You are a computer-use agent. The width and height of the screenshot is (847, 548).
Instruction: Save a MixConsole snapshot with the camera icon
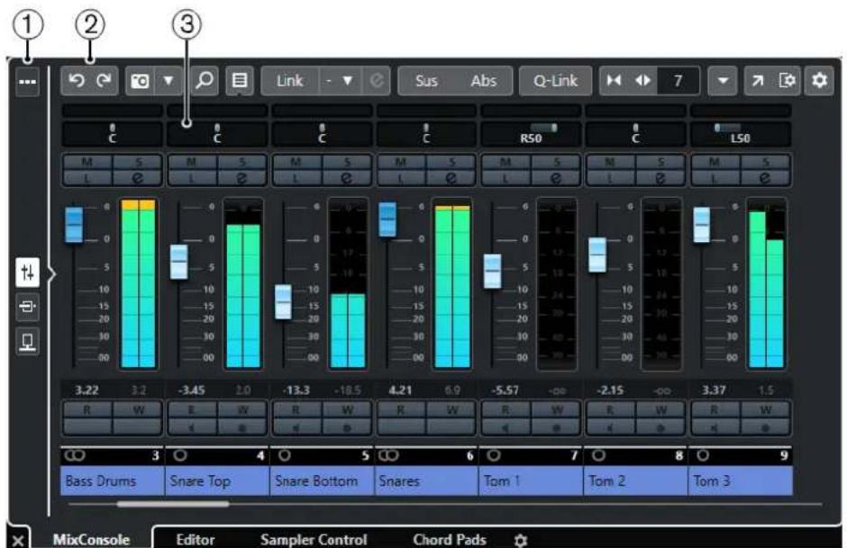[140, 81]
